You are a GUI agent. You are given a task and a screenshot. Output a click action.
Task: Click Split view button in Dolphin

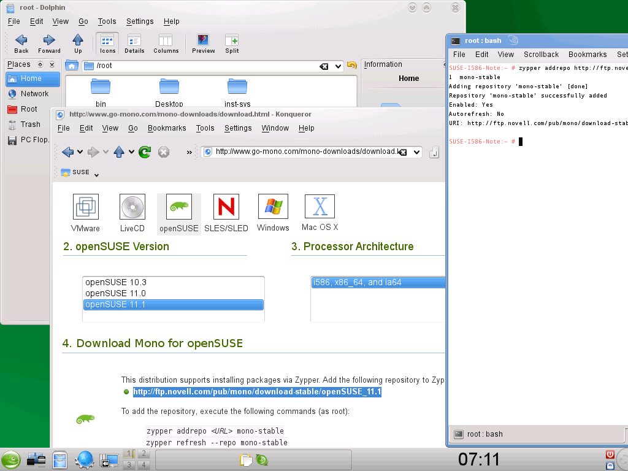tap(231, 44)
